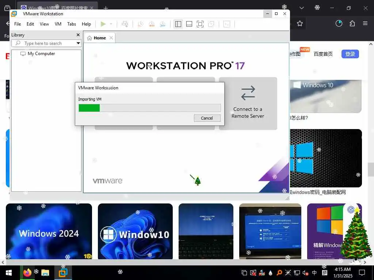This screenshot has height=280, width=374.
Task: Click the Task View tray icon
Action: (x=244, y=273)
